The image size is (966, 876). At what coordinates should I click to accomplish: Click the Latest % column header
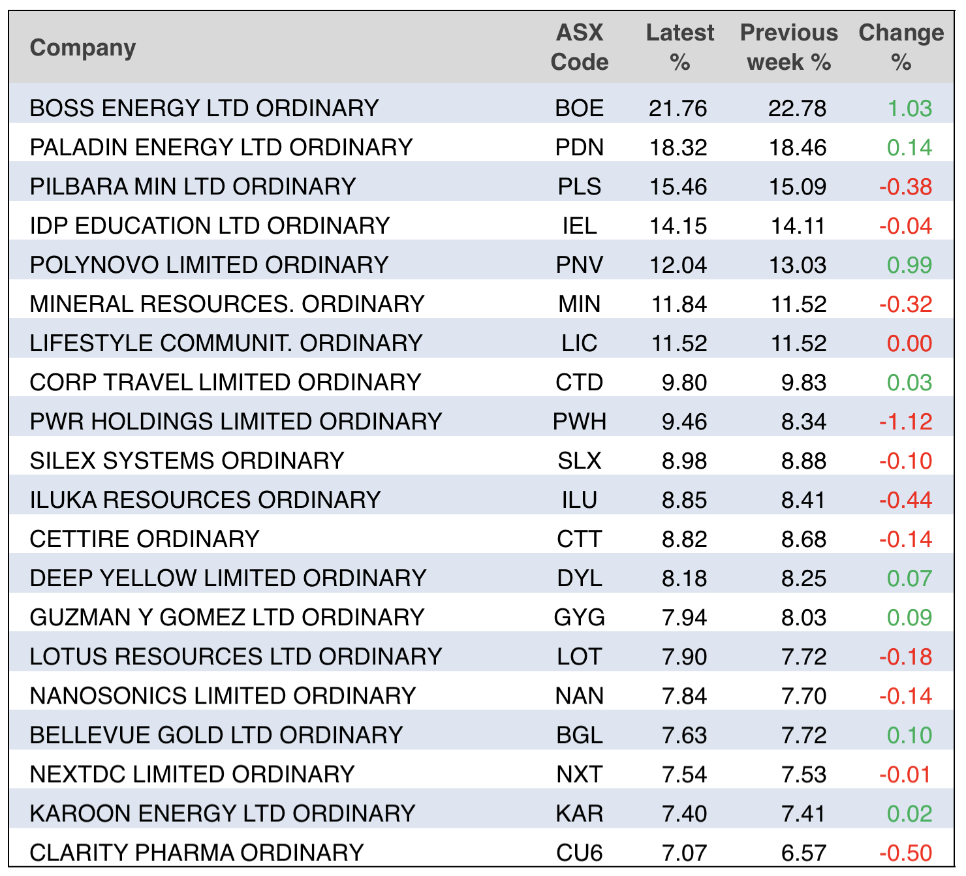click(679, 48)
